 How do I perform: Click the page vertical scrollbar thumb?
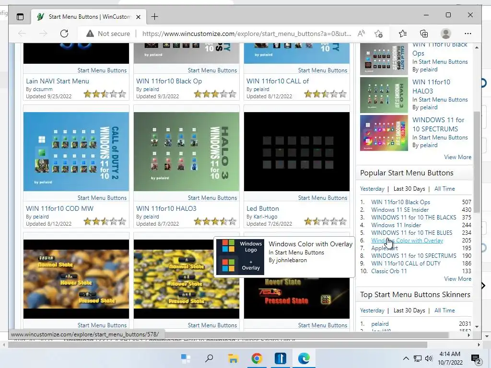(x=477, y=162)
